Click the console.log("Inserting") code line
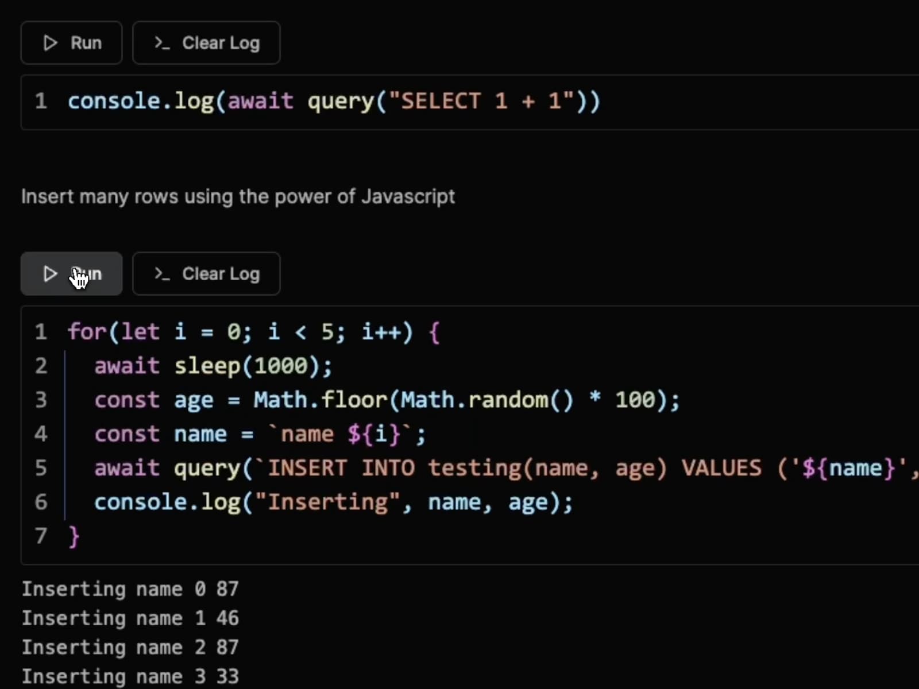The height and width of the screenshot is (689, 919). pos(333,502)
